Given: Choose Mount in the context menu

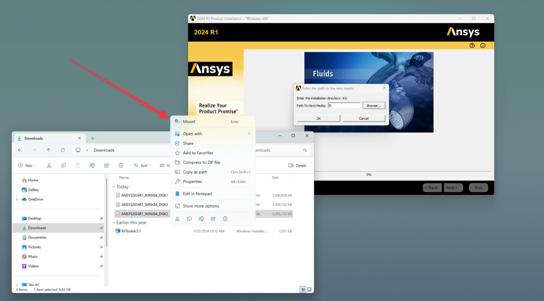Looking at the screenshot, I should pos(213,122).
